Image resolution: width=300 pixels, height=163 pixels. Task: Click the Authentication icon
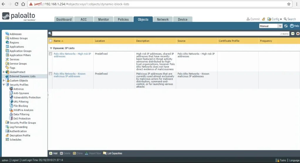(x=7, y=131)
